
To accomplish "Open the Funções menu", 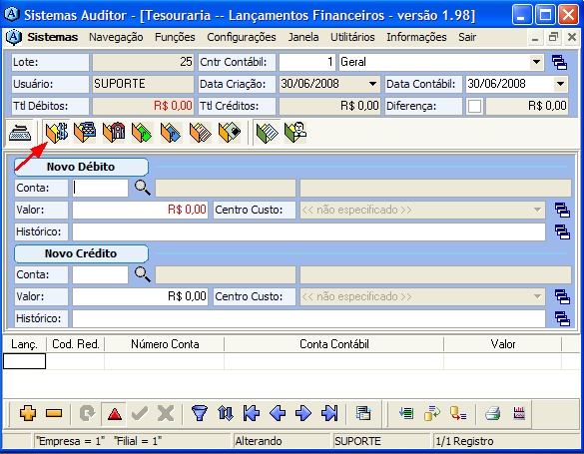I will tap(175, 37).
